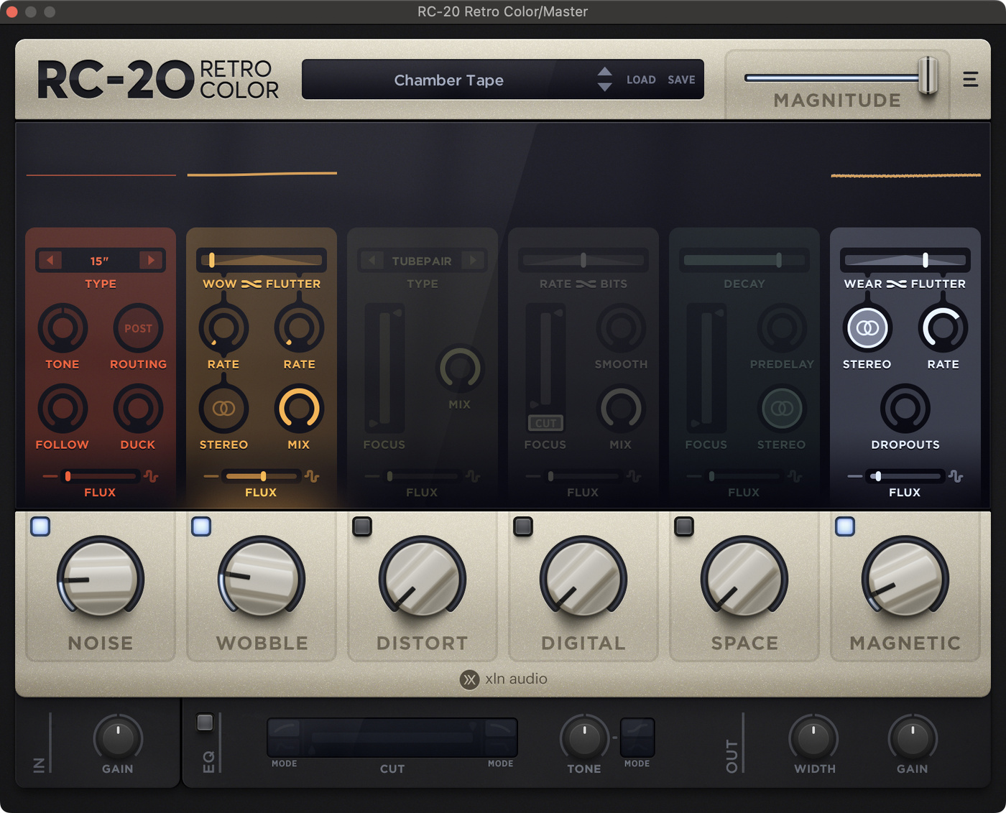This screenshot has width=1006, height=813.
Task: Click the EQ Tone knob
Action: 585,738
